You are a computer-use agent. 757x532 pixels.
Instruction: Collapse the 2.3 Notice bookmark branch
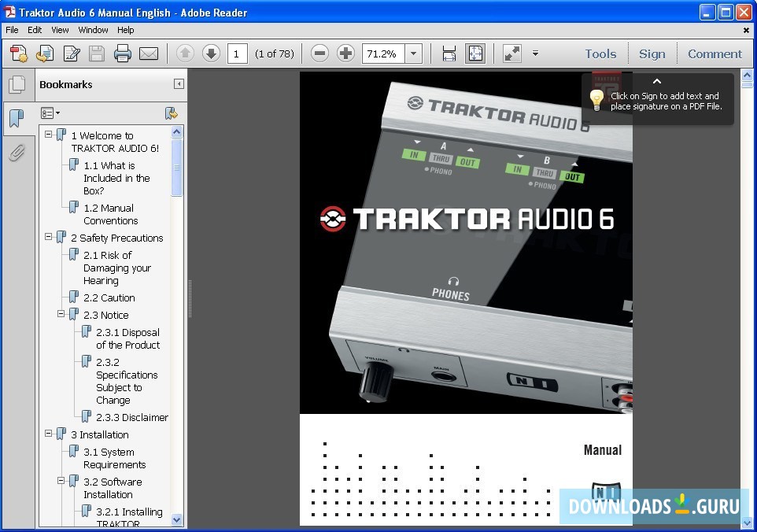click(61, 314)
